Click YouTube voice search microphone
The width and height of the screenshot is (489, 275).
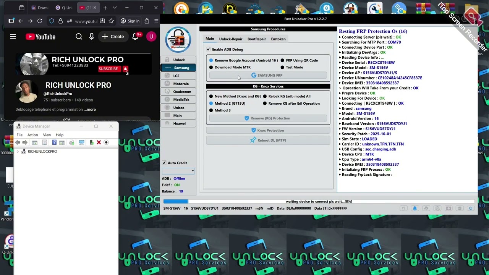click(92, 37)
